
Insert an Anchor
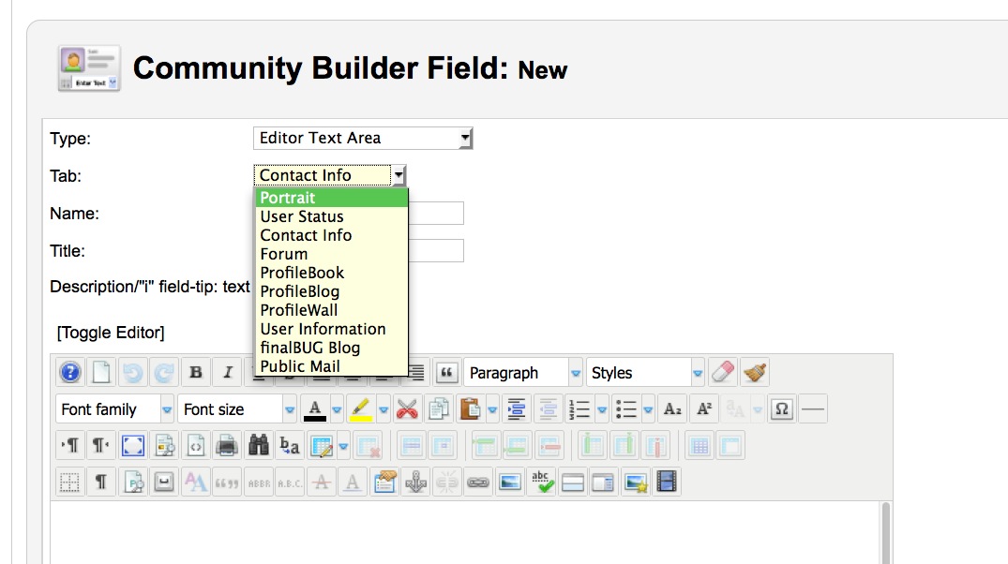point(415,482)
